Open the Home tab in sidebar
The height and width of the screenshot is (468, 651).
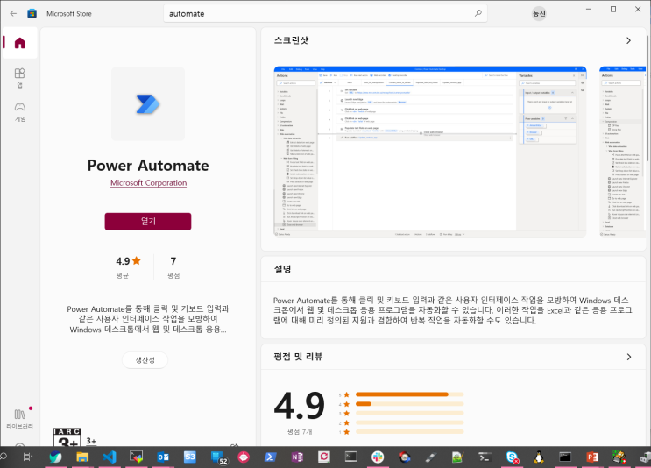(19, 43)
